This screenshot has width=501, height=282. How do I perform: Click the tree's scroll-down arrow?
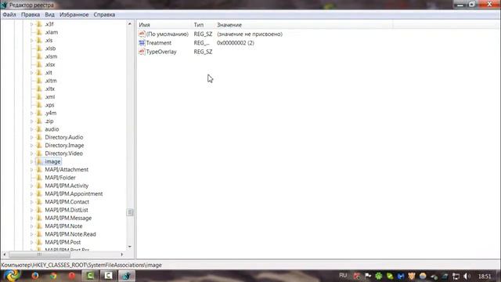[130, 247]
